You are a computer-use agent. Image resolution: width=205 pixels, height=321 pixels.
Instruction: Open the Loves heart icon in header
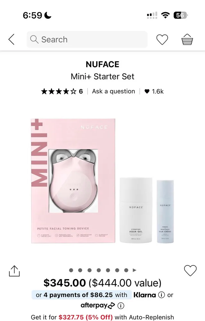click(x=162, y=39)
